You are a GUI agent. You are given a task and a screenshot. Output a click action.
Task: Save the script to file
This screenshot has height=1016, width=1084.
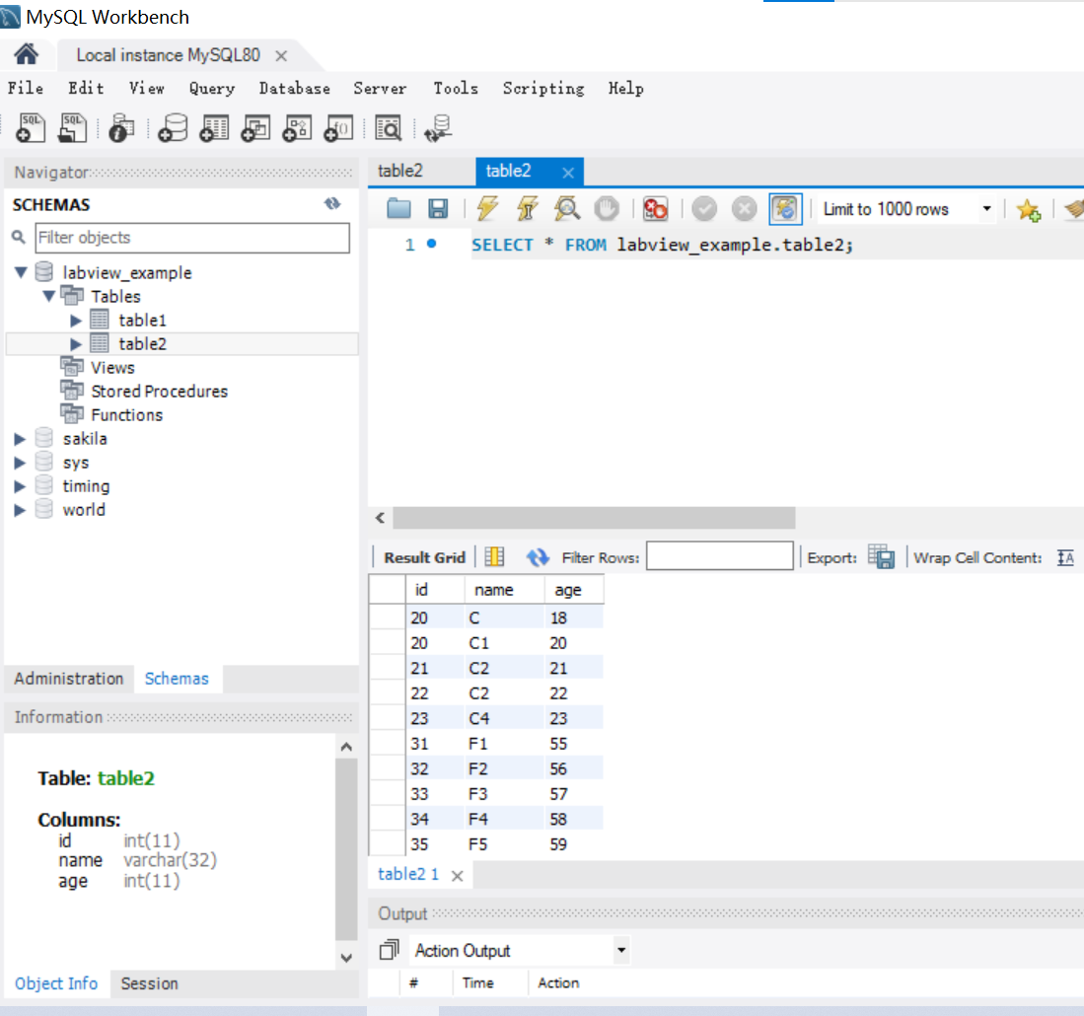[438, 209]
